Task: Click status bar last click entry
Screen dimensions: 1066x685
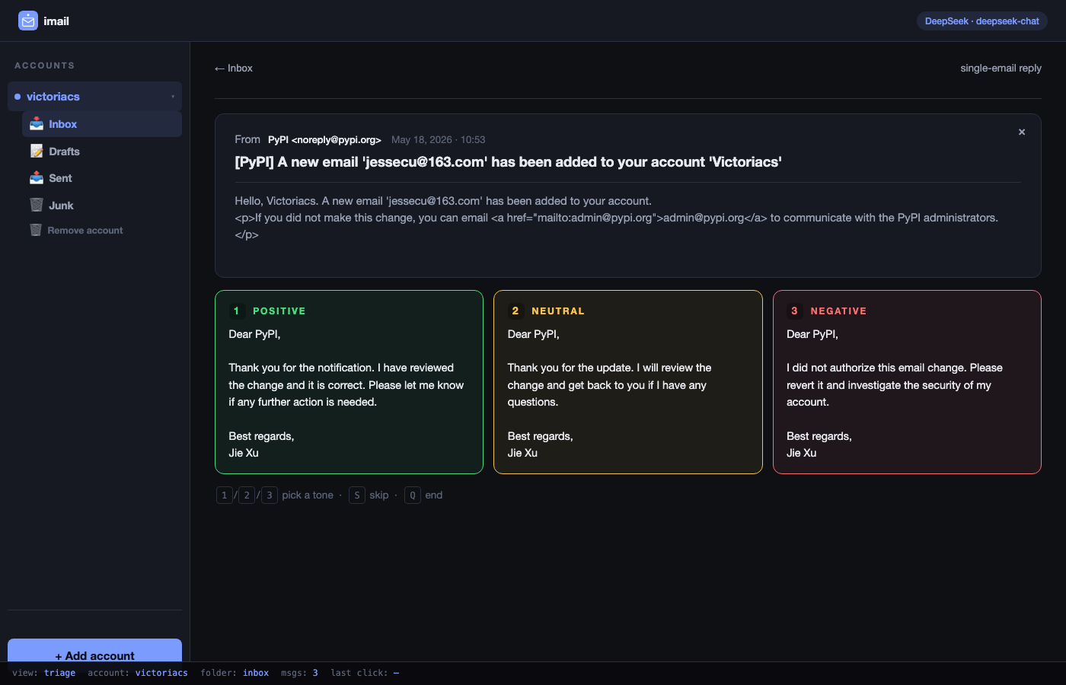Action: (365, 673)
